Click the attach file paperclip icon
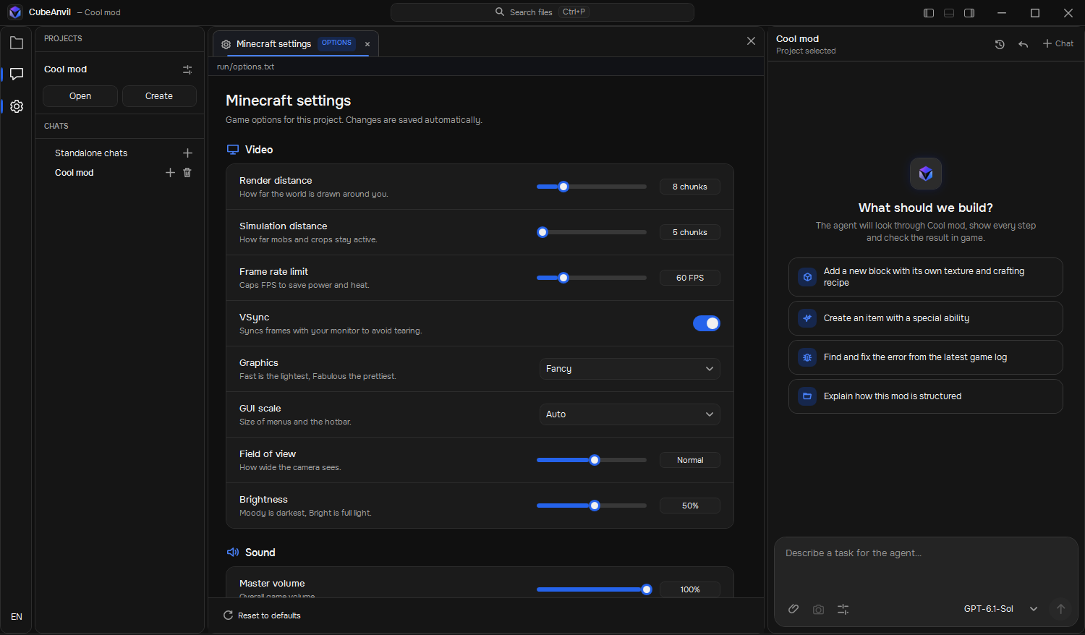The width and height of the screenshot is (1085, 635). click(x=793, y=609)
